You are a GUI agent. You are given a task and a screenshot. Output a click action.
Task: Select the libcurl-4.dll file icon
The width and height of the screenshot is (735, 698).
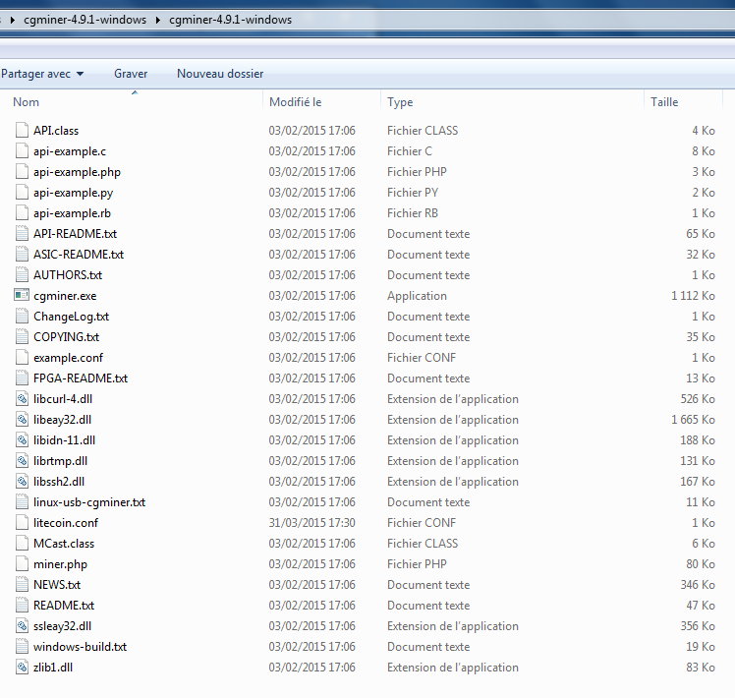pos(23,399)
